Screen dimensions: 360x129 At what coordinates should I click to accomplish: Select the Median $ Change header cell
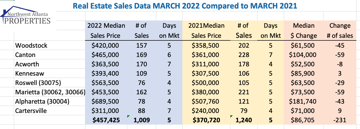tap(304, 31)
